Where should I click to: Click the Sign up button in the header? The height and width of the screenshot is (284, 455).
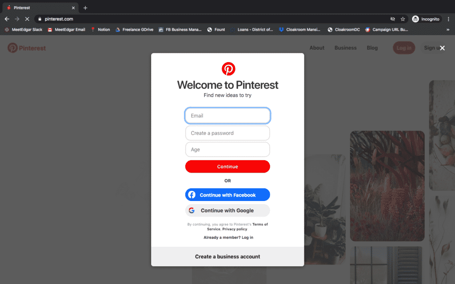point(431,48)
